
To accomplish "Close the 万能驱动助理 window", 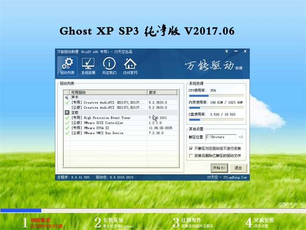I will tap(245, 51).
